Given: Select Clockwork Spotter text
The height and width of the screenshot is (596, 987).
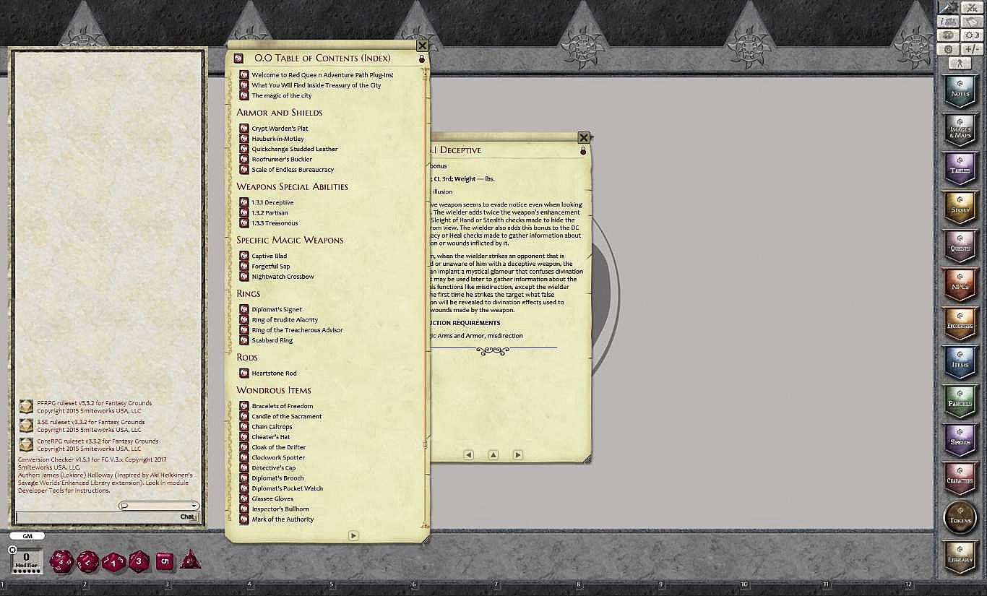Looking at the screenshot, I should pyautogui.click(x=278, y=457).
